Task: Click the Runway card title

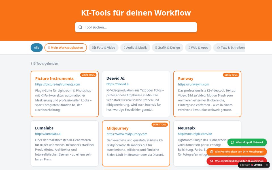Action: click(x=186, y=78)
